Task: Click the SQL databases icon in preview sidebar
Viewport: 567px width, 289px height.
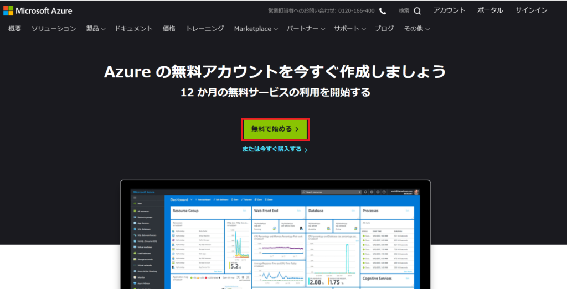Action: click(135, 229)
